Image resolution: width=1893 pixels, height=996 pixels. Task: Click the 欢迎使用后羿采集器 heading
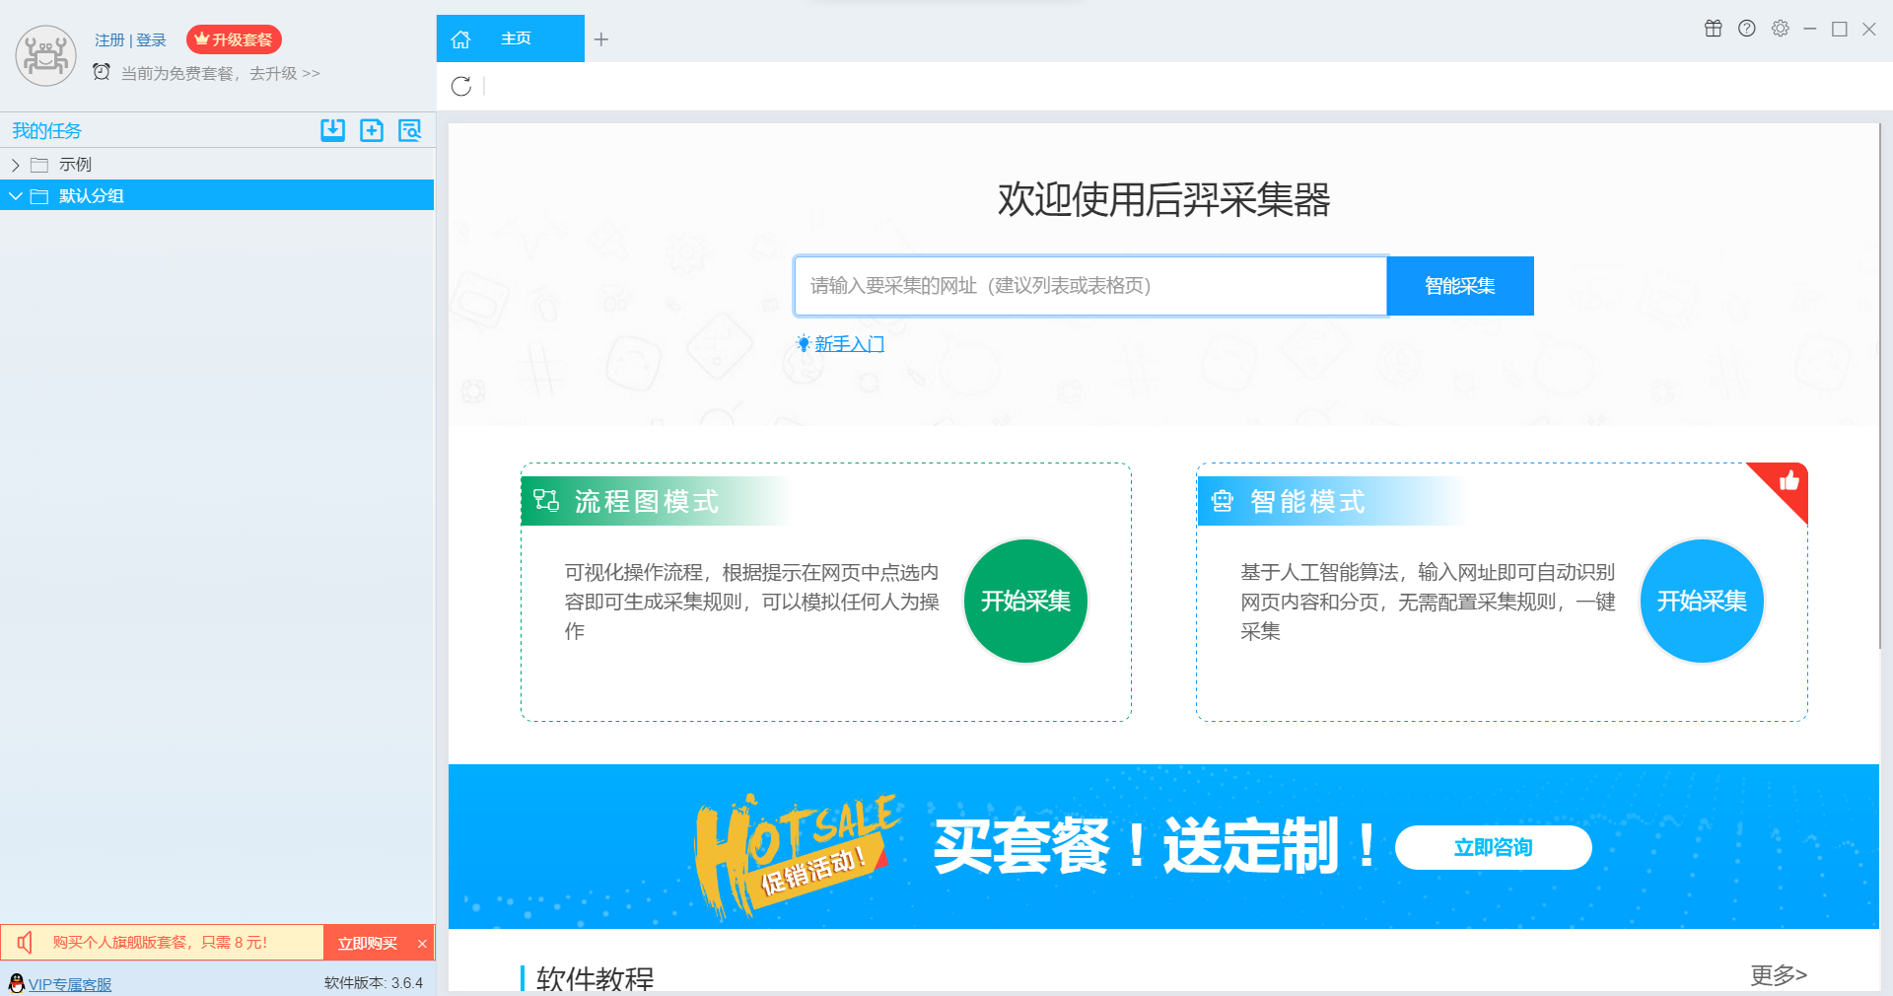(1163, 199)
